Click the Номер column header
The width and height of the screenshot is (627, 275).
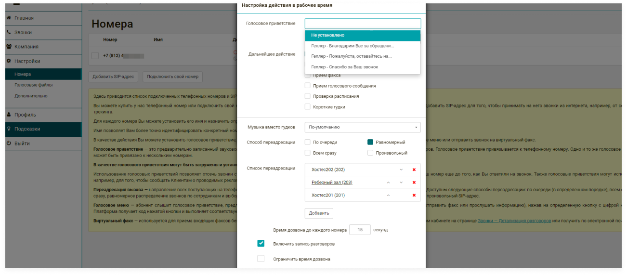click(110, 39)
